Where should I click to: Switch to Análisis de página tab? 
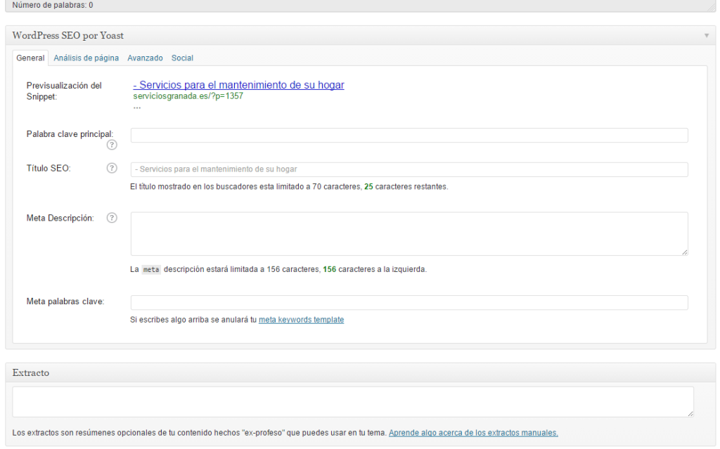tap(86, 58)
